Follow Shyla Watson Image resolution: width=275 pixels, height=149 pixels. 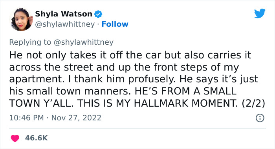[x=115, y=24]
